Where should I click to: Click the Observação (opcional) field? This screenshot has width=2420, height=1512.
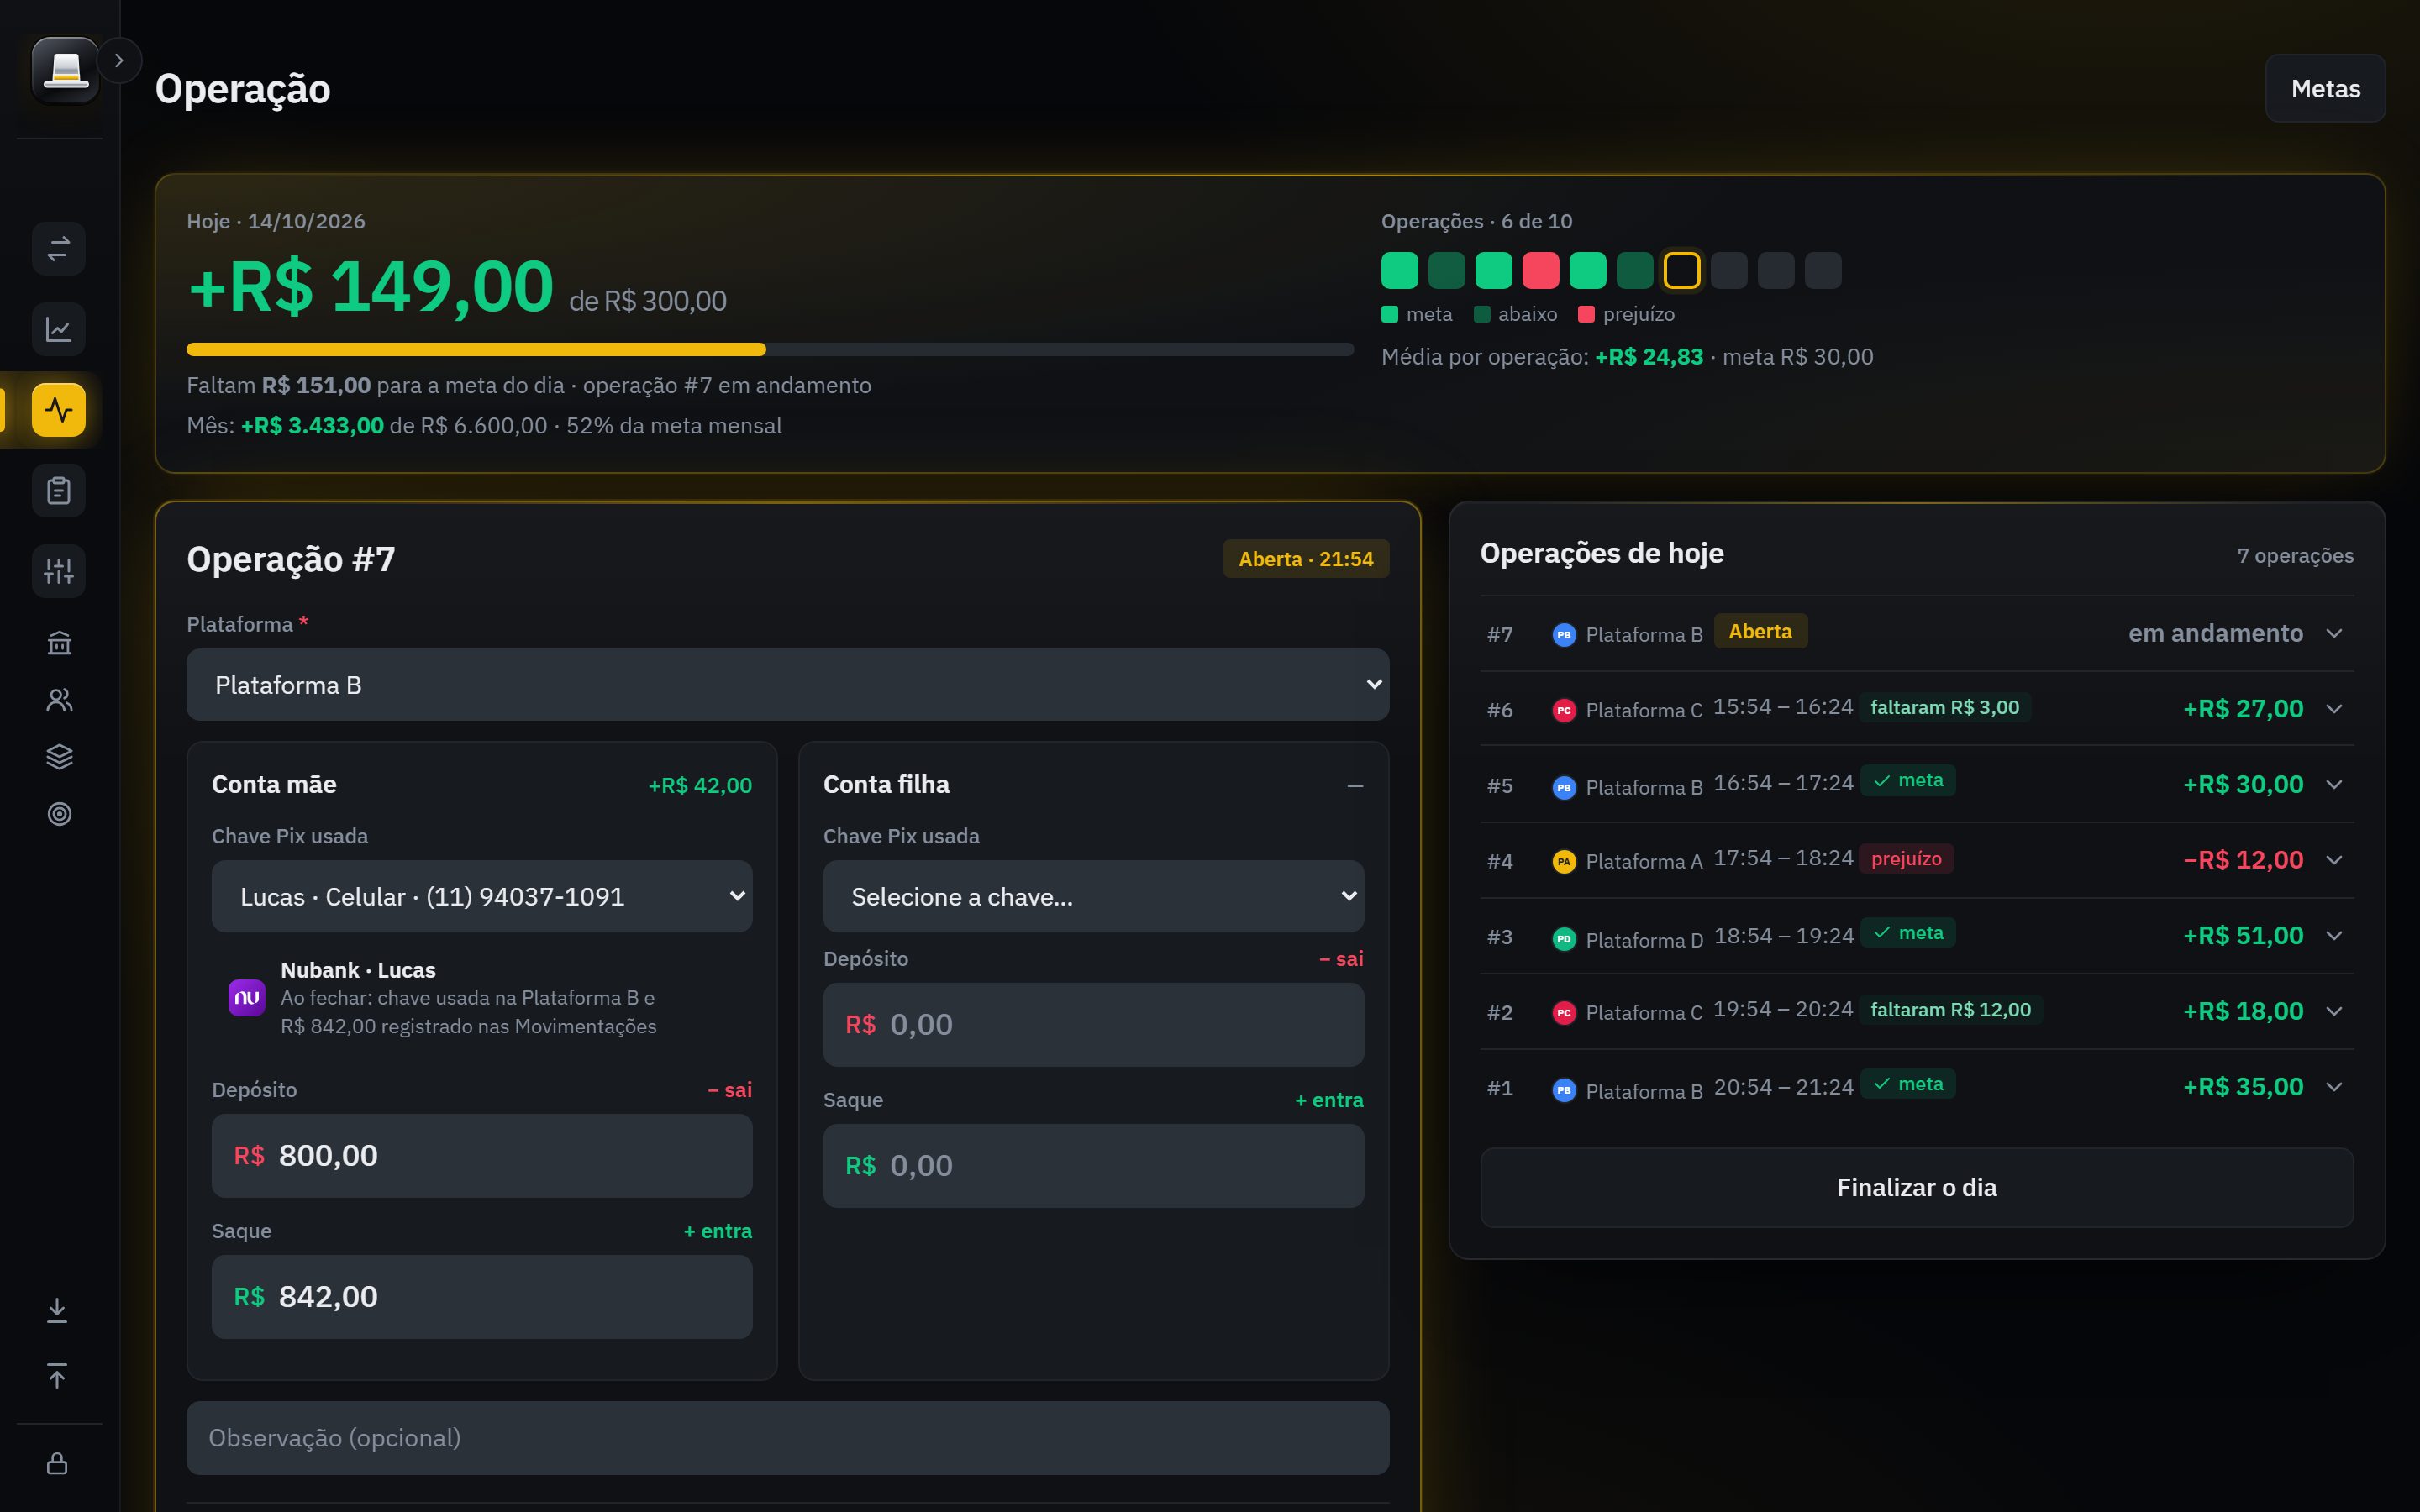point(787,1438)
